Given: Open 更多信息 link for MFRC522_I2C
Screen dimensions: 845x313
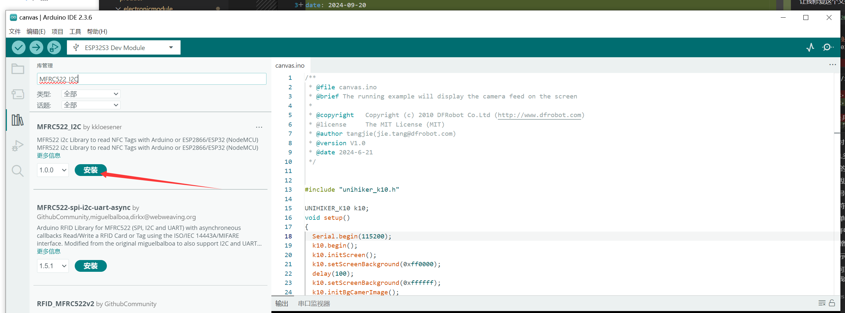Looking at the screenshot, I should pos(49,155).
